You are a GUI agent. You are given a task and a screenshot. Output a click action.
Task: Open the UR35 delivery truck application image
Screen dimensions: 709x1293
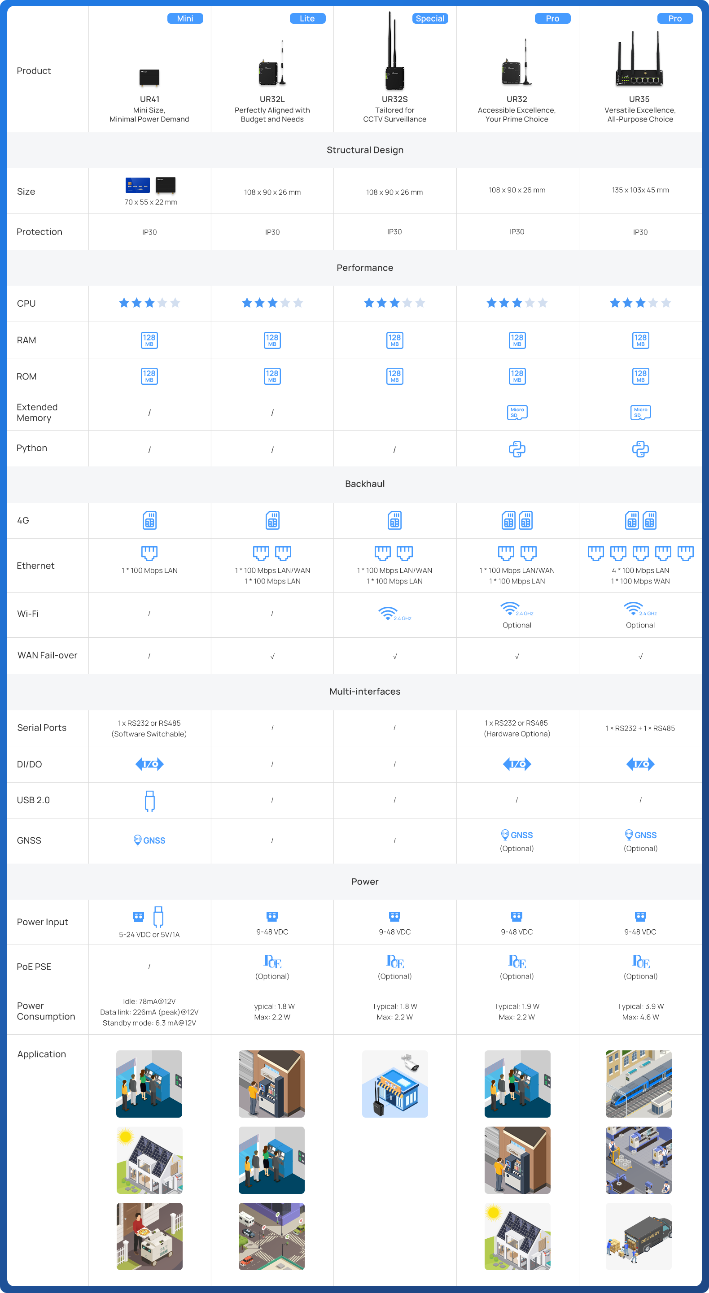pos(639,1236)
